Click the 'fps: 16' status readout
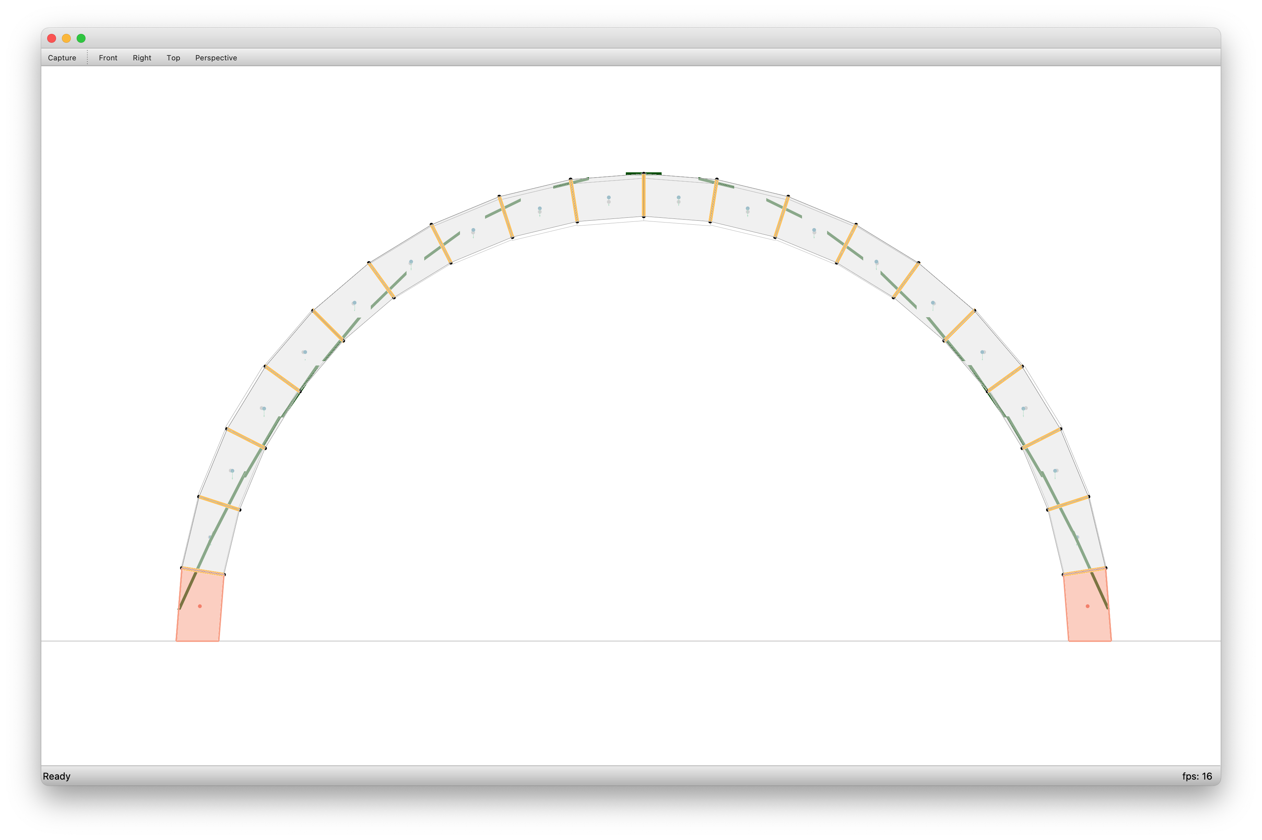1262x840 pixels. (x=1197, y=776)
